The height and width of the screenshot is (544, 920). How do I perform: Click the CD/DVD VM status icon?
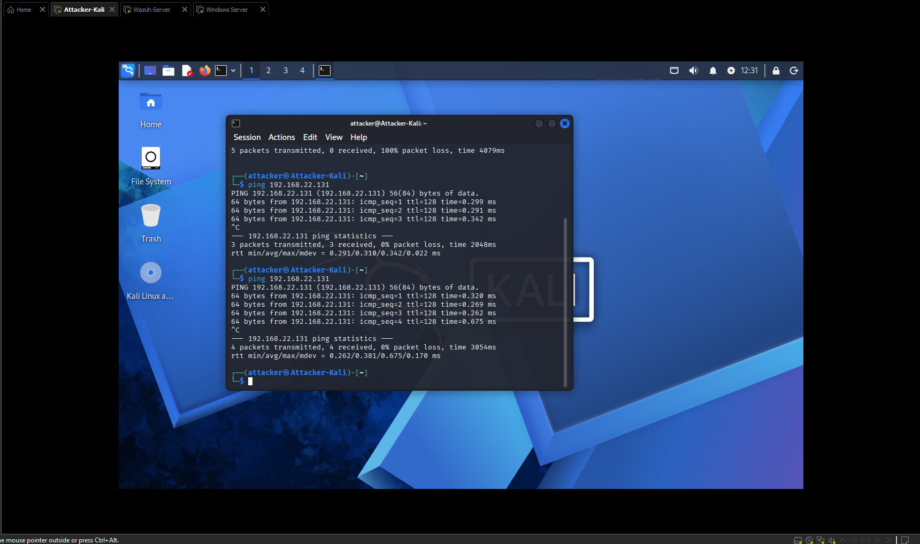809,540
